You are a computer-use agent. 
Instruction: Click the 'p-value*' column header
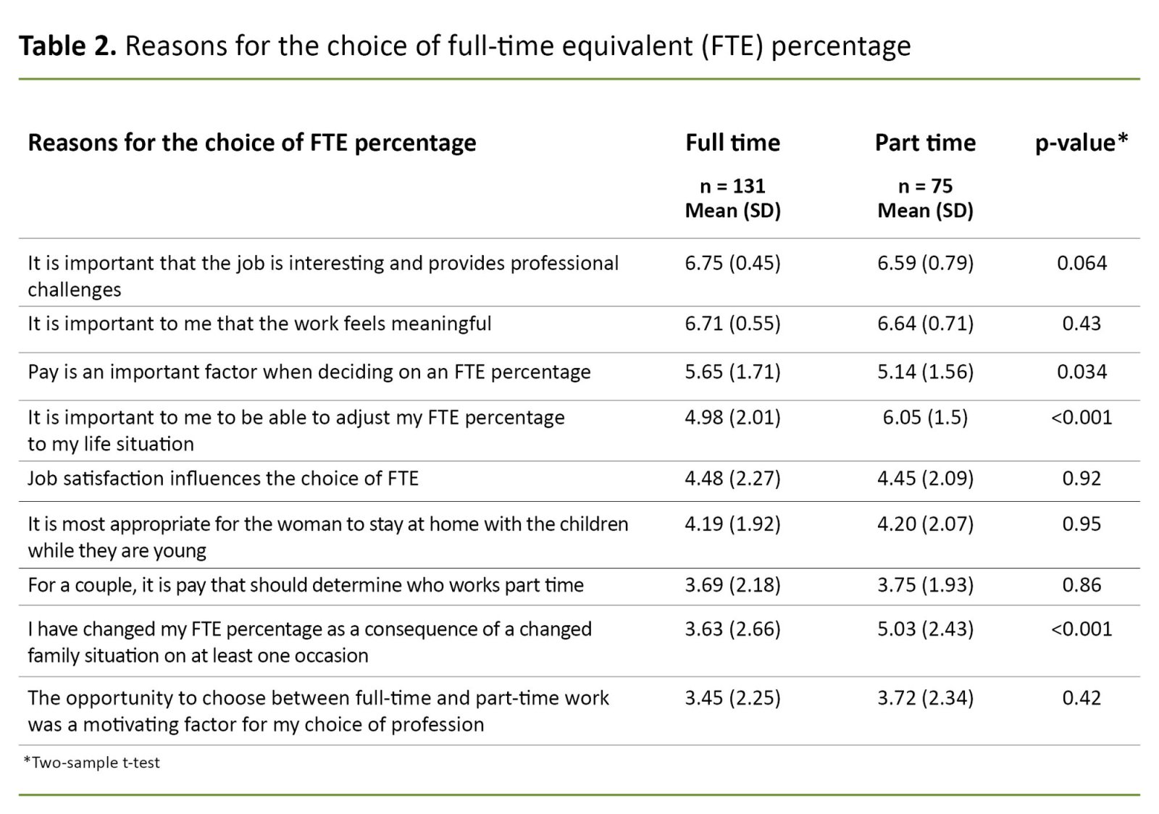pyautogui.click(x=1081, y=143)
